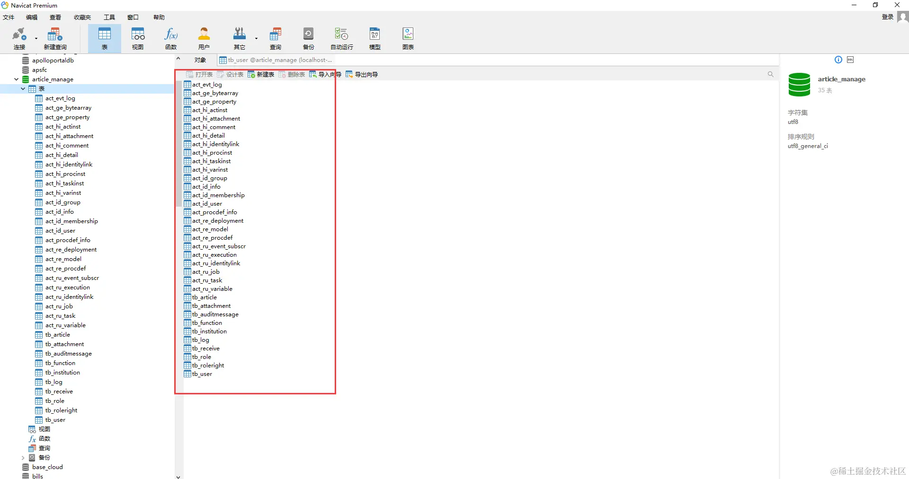The height and width of the screenshot is (479, 909).
Task: Collapse the article_manage database node
Action: [17, 79]
